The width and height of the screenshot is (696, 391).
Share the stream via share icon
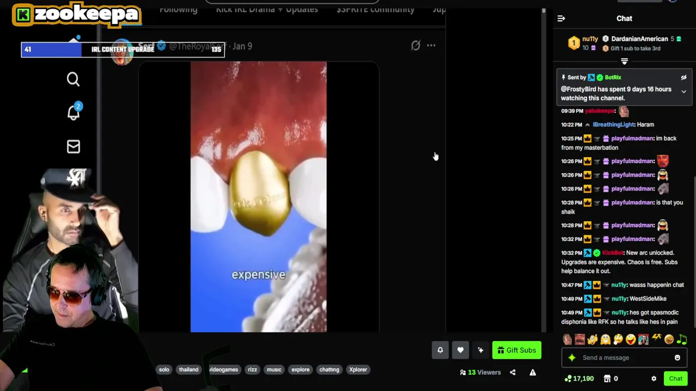pyautogui.click(x=512, y=373)
